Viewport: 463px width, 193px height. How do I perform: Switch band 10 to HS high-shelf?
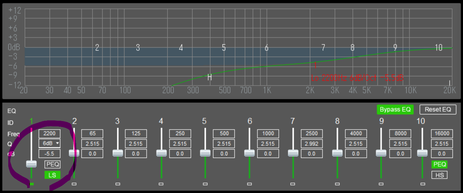(x=439, y=175)
